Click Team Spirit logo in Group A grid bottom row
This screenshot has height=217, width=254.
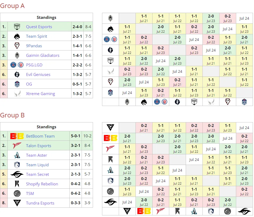144,102
